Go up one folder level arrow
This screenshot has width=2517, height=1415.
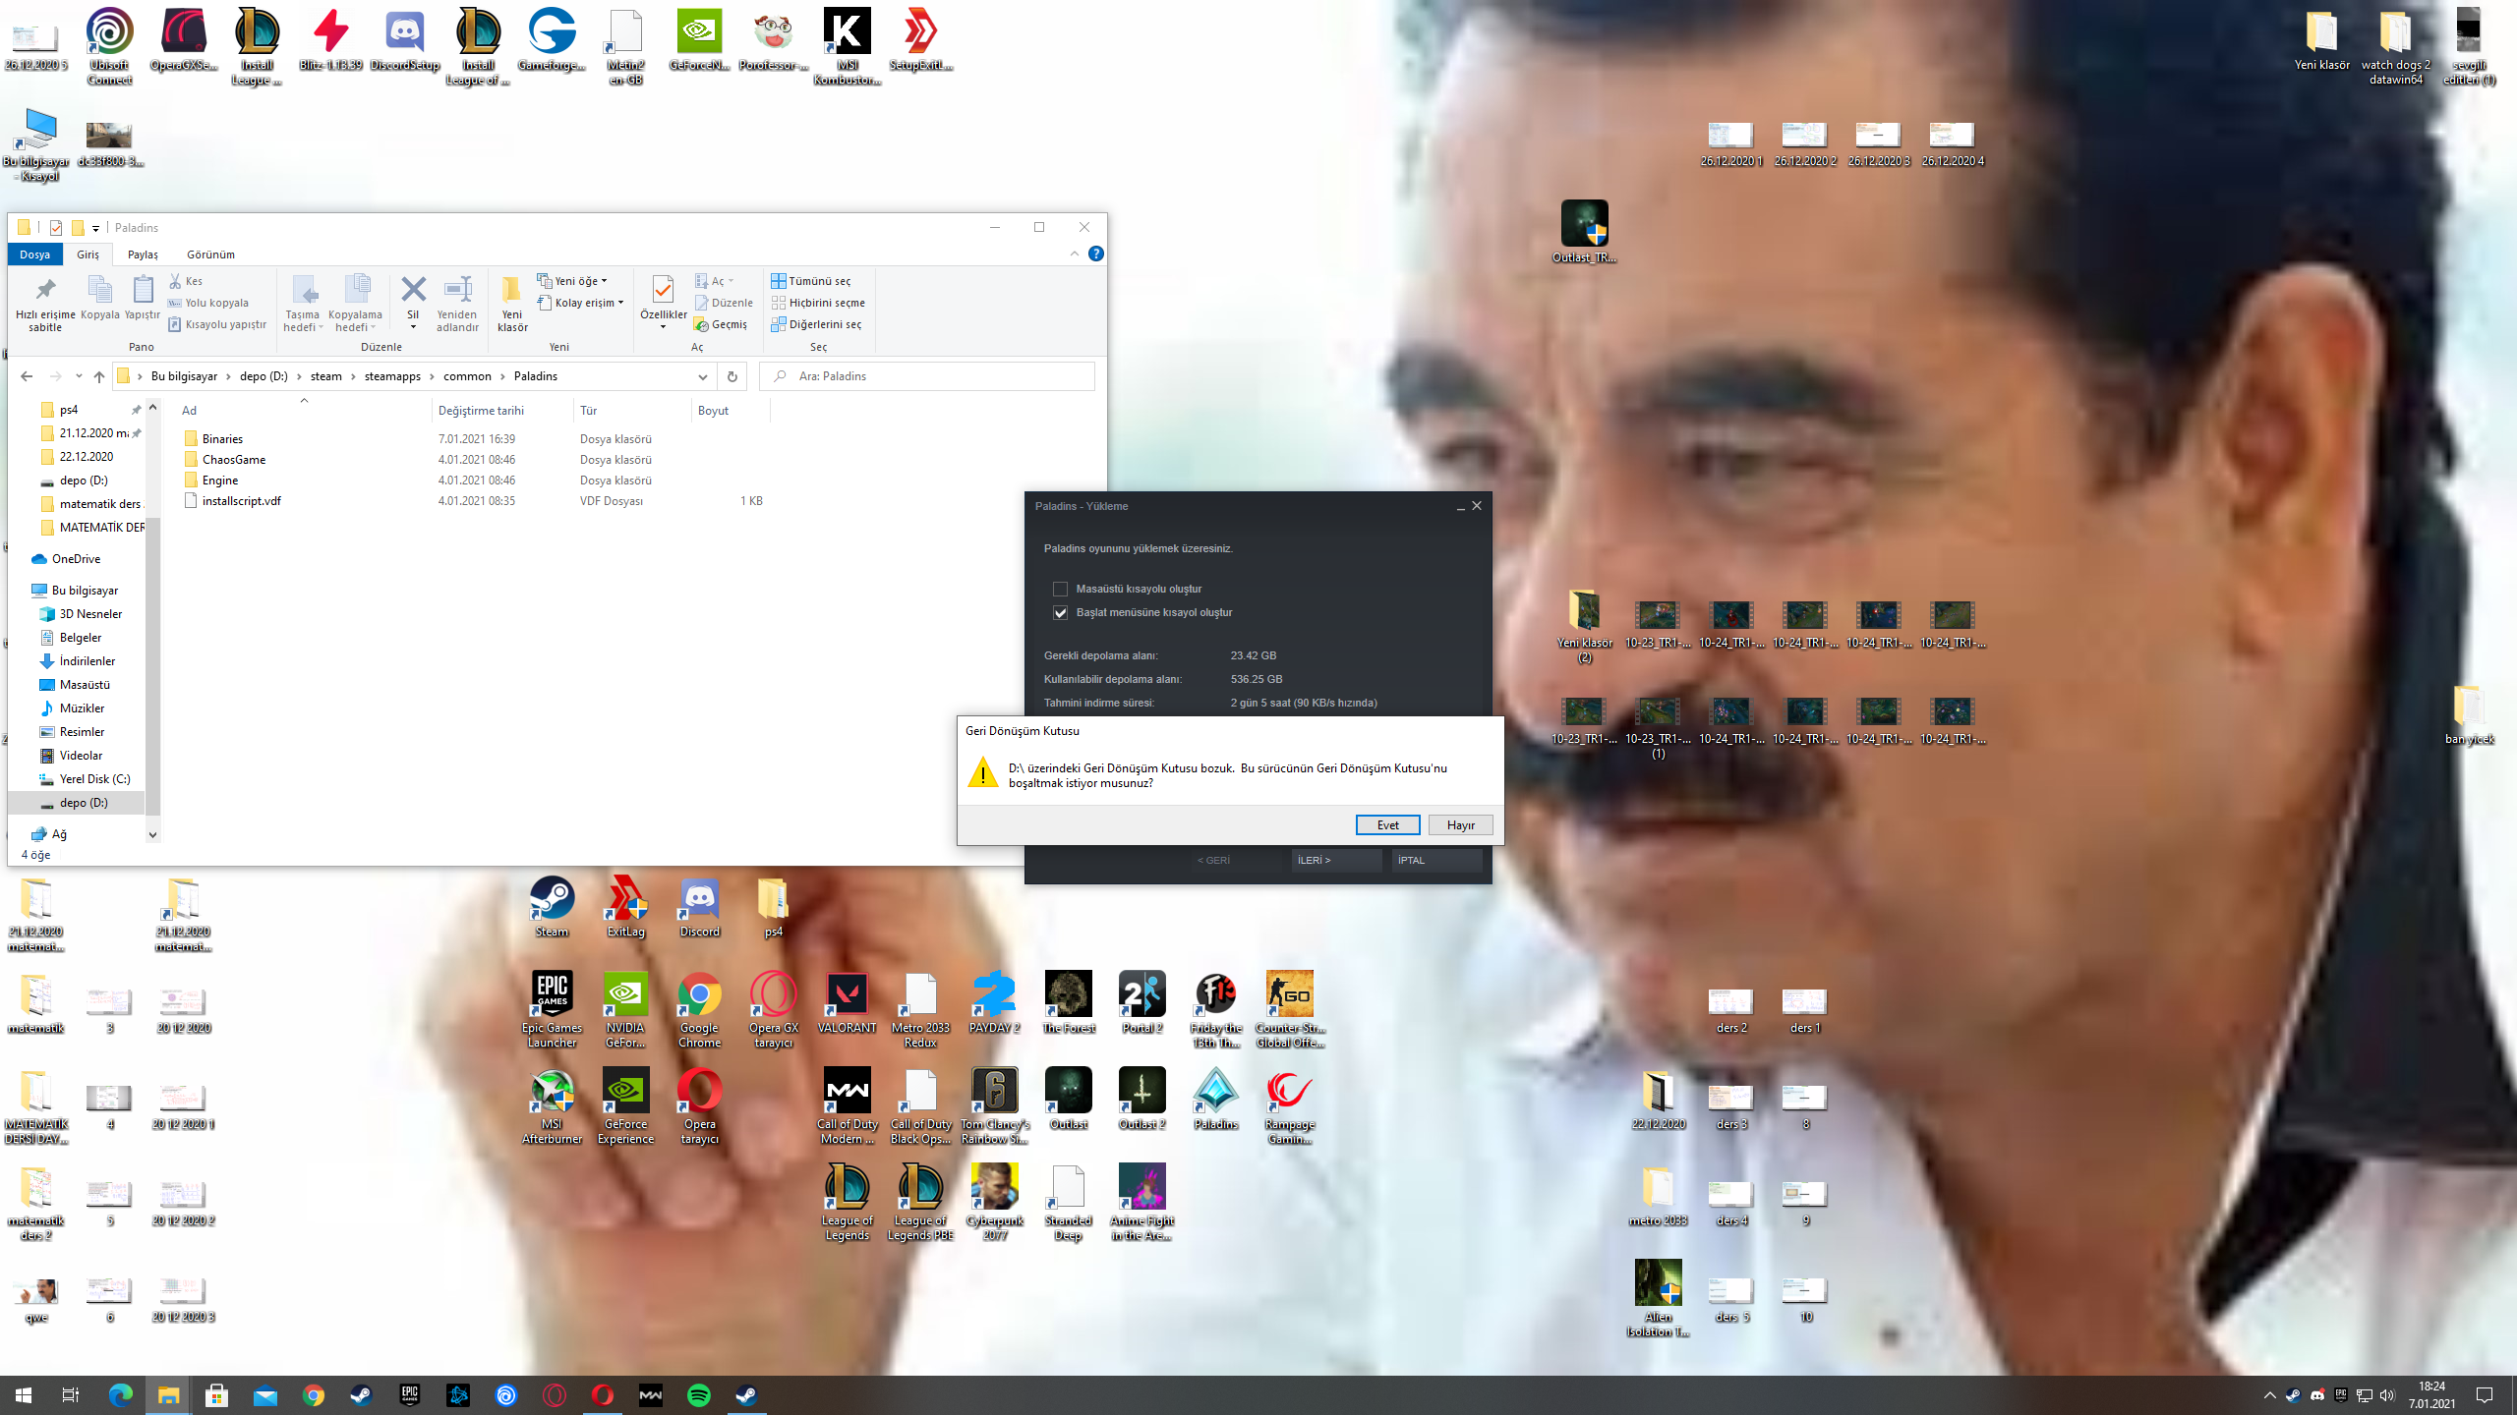click(98, 376)
